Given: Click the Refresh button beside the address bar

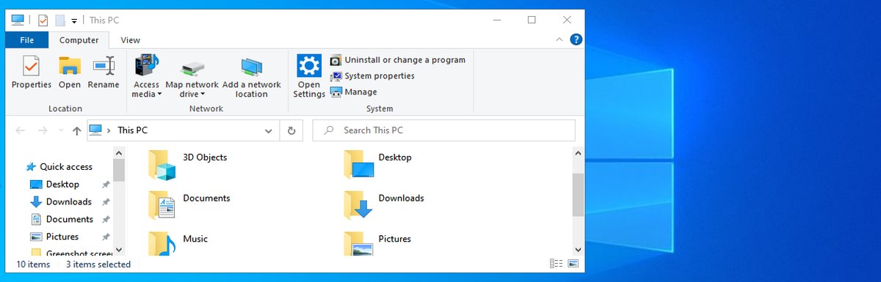Looking at the screenshot, I should click(x=291, y=130).
